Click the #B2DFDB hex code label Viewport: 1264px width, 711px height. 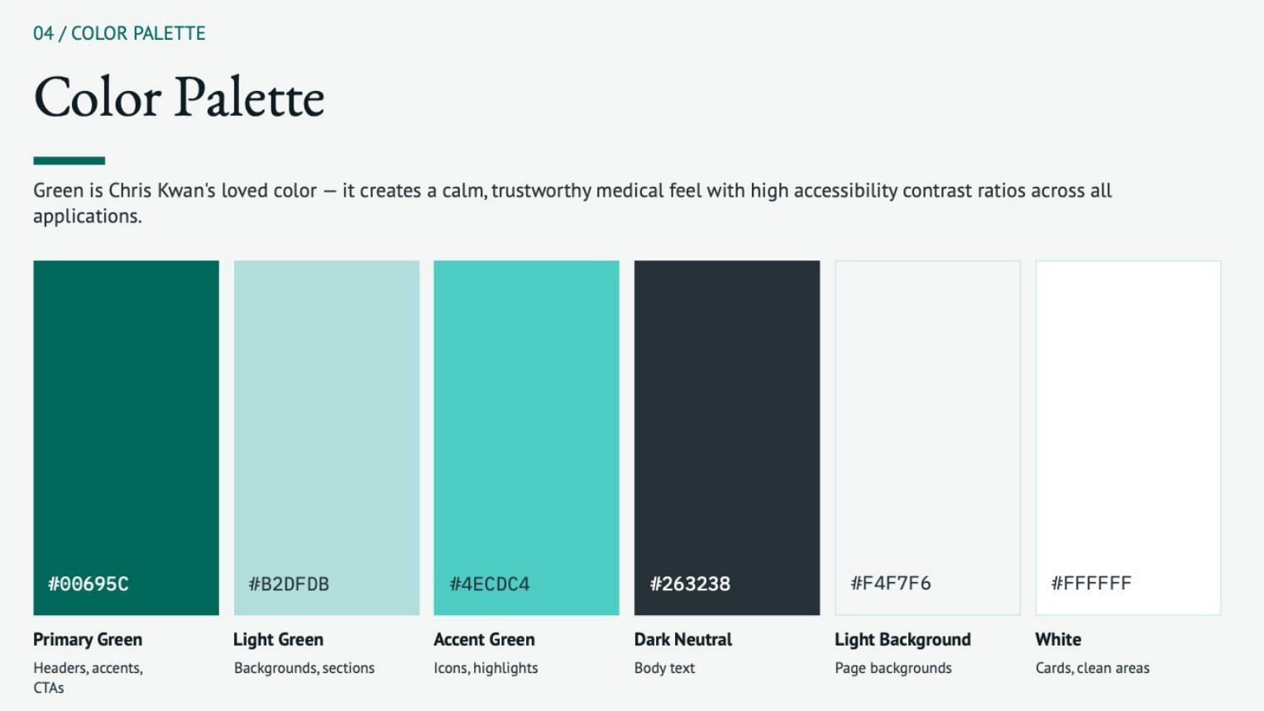click(289, 584)
